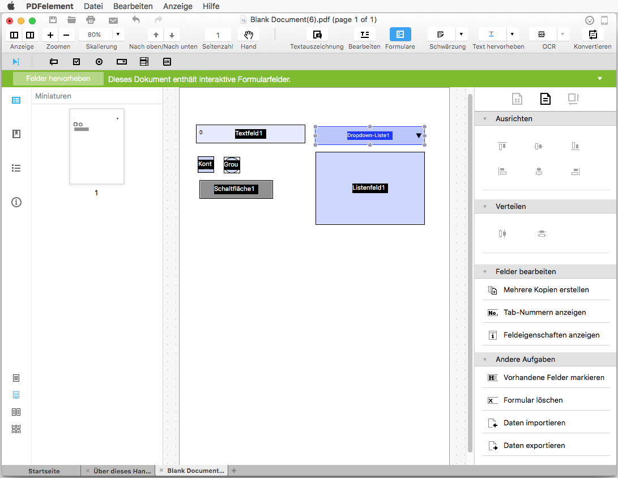Viewport: 618px width, 478px height.
Task: Open file with folder icon
Action: (71, 20)
